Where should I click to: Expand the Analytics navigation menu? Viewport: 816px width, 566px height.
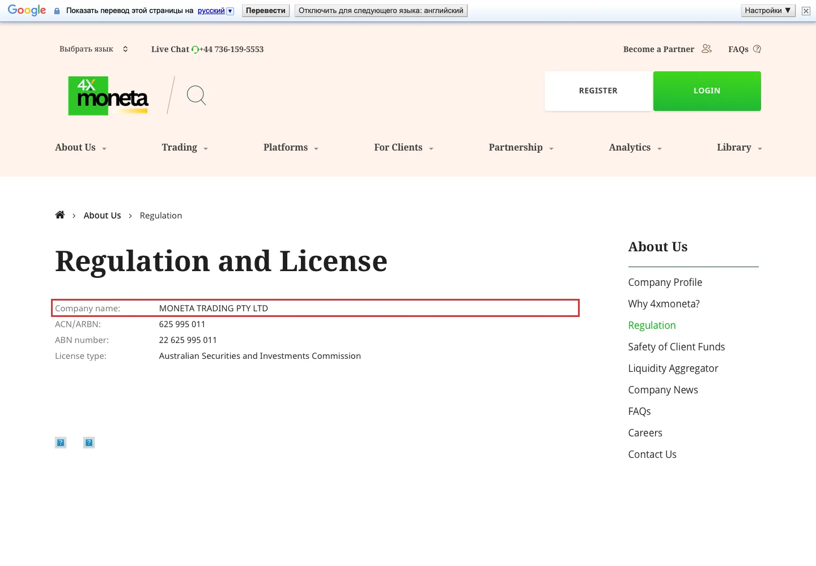pos(635,147)
